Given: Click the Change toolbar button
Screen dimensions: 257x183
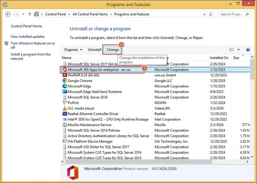Looking at the screenshot, I should click(x=113, y=50).
